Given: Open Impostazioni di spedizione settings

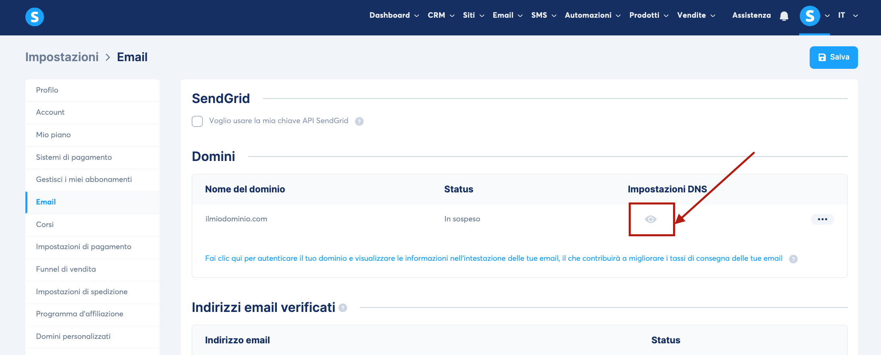Looking at the screenshot, I should [x=92, y=292].
